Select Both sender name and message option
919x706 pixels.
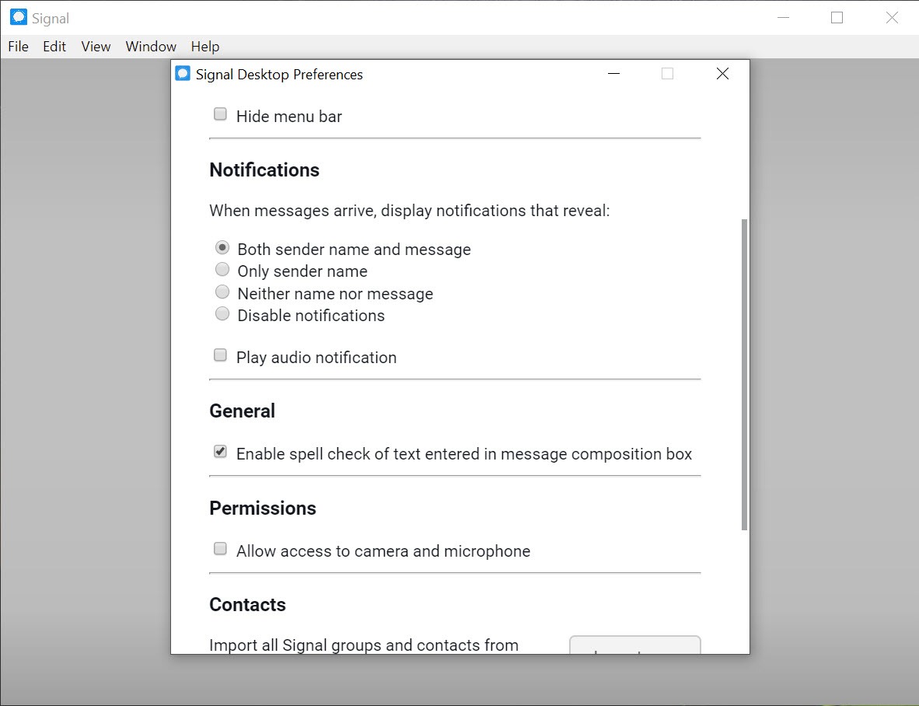pyautogui.click(x=222, y=248)
